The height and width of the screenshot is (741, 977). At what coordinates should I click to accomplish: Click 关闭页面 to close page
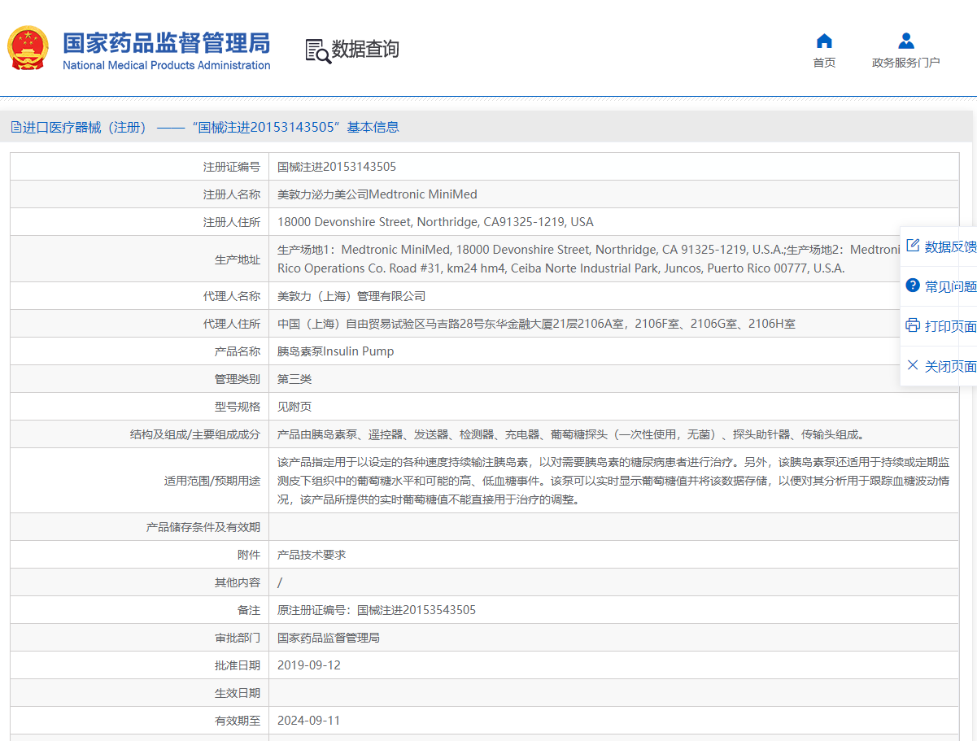pos(940,366)
